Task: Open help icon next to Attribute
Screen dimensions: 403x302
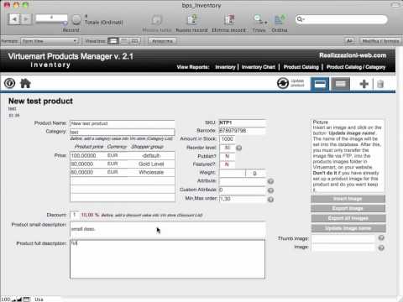Action: click(x=270, y=181)
